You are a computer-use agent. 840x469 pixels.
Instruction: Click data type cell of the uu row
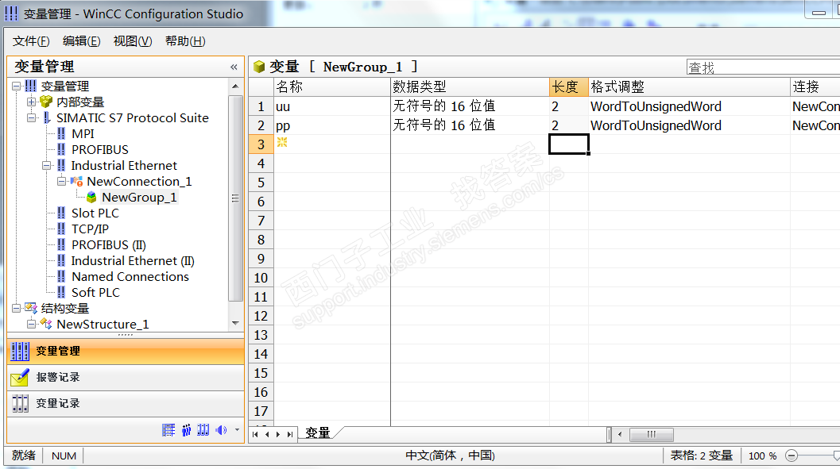pyautogui.click(x=470, y=106)
